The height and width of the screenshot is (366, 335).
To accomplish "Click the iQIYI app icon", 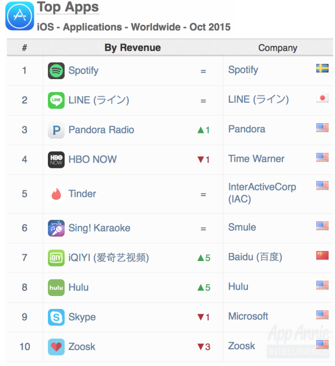I will point(56,258).
